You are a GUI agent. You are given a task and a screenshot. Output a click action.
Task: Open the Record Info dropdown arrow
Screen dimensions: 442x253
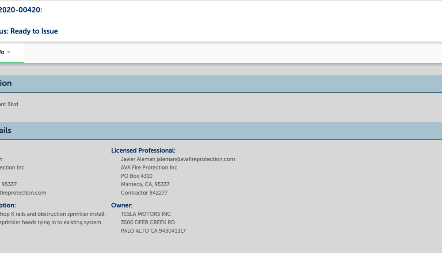[9, 52]
